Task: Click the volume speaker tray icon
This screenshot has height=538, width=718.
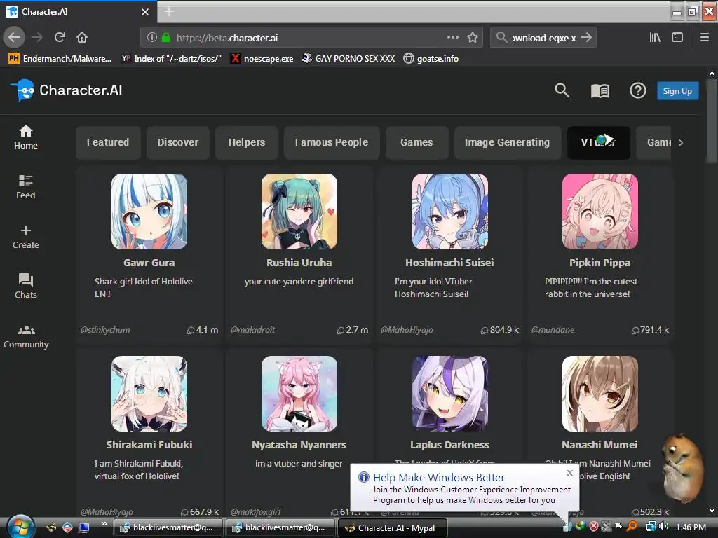Action: [663, 527]
